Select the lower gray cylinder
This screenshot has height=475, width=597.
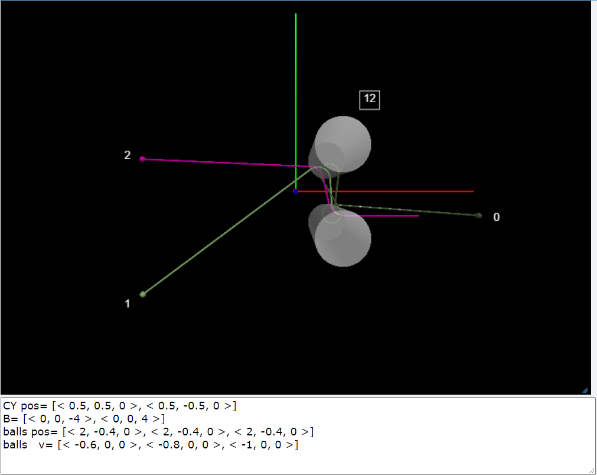344,237
